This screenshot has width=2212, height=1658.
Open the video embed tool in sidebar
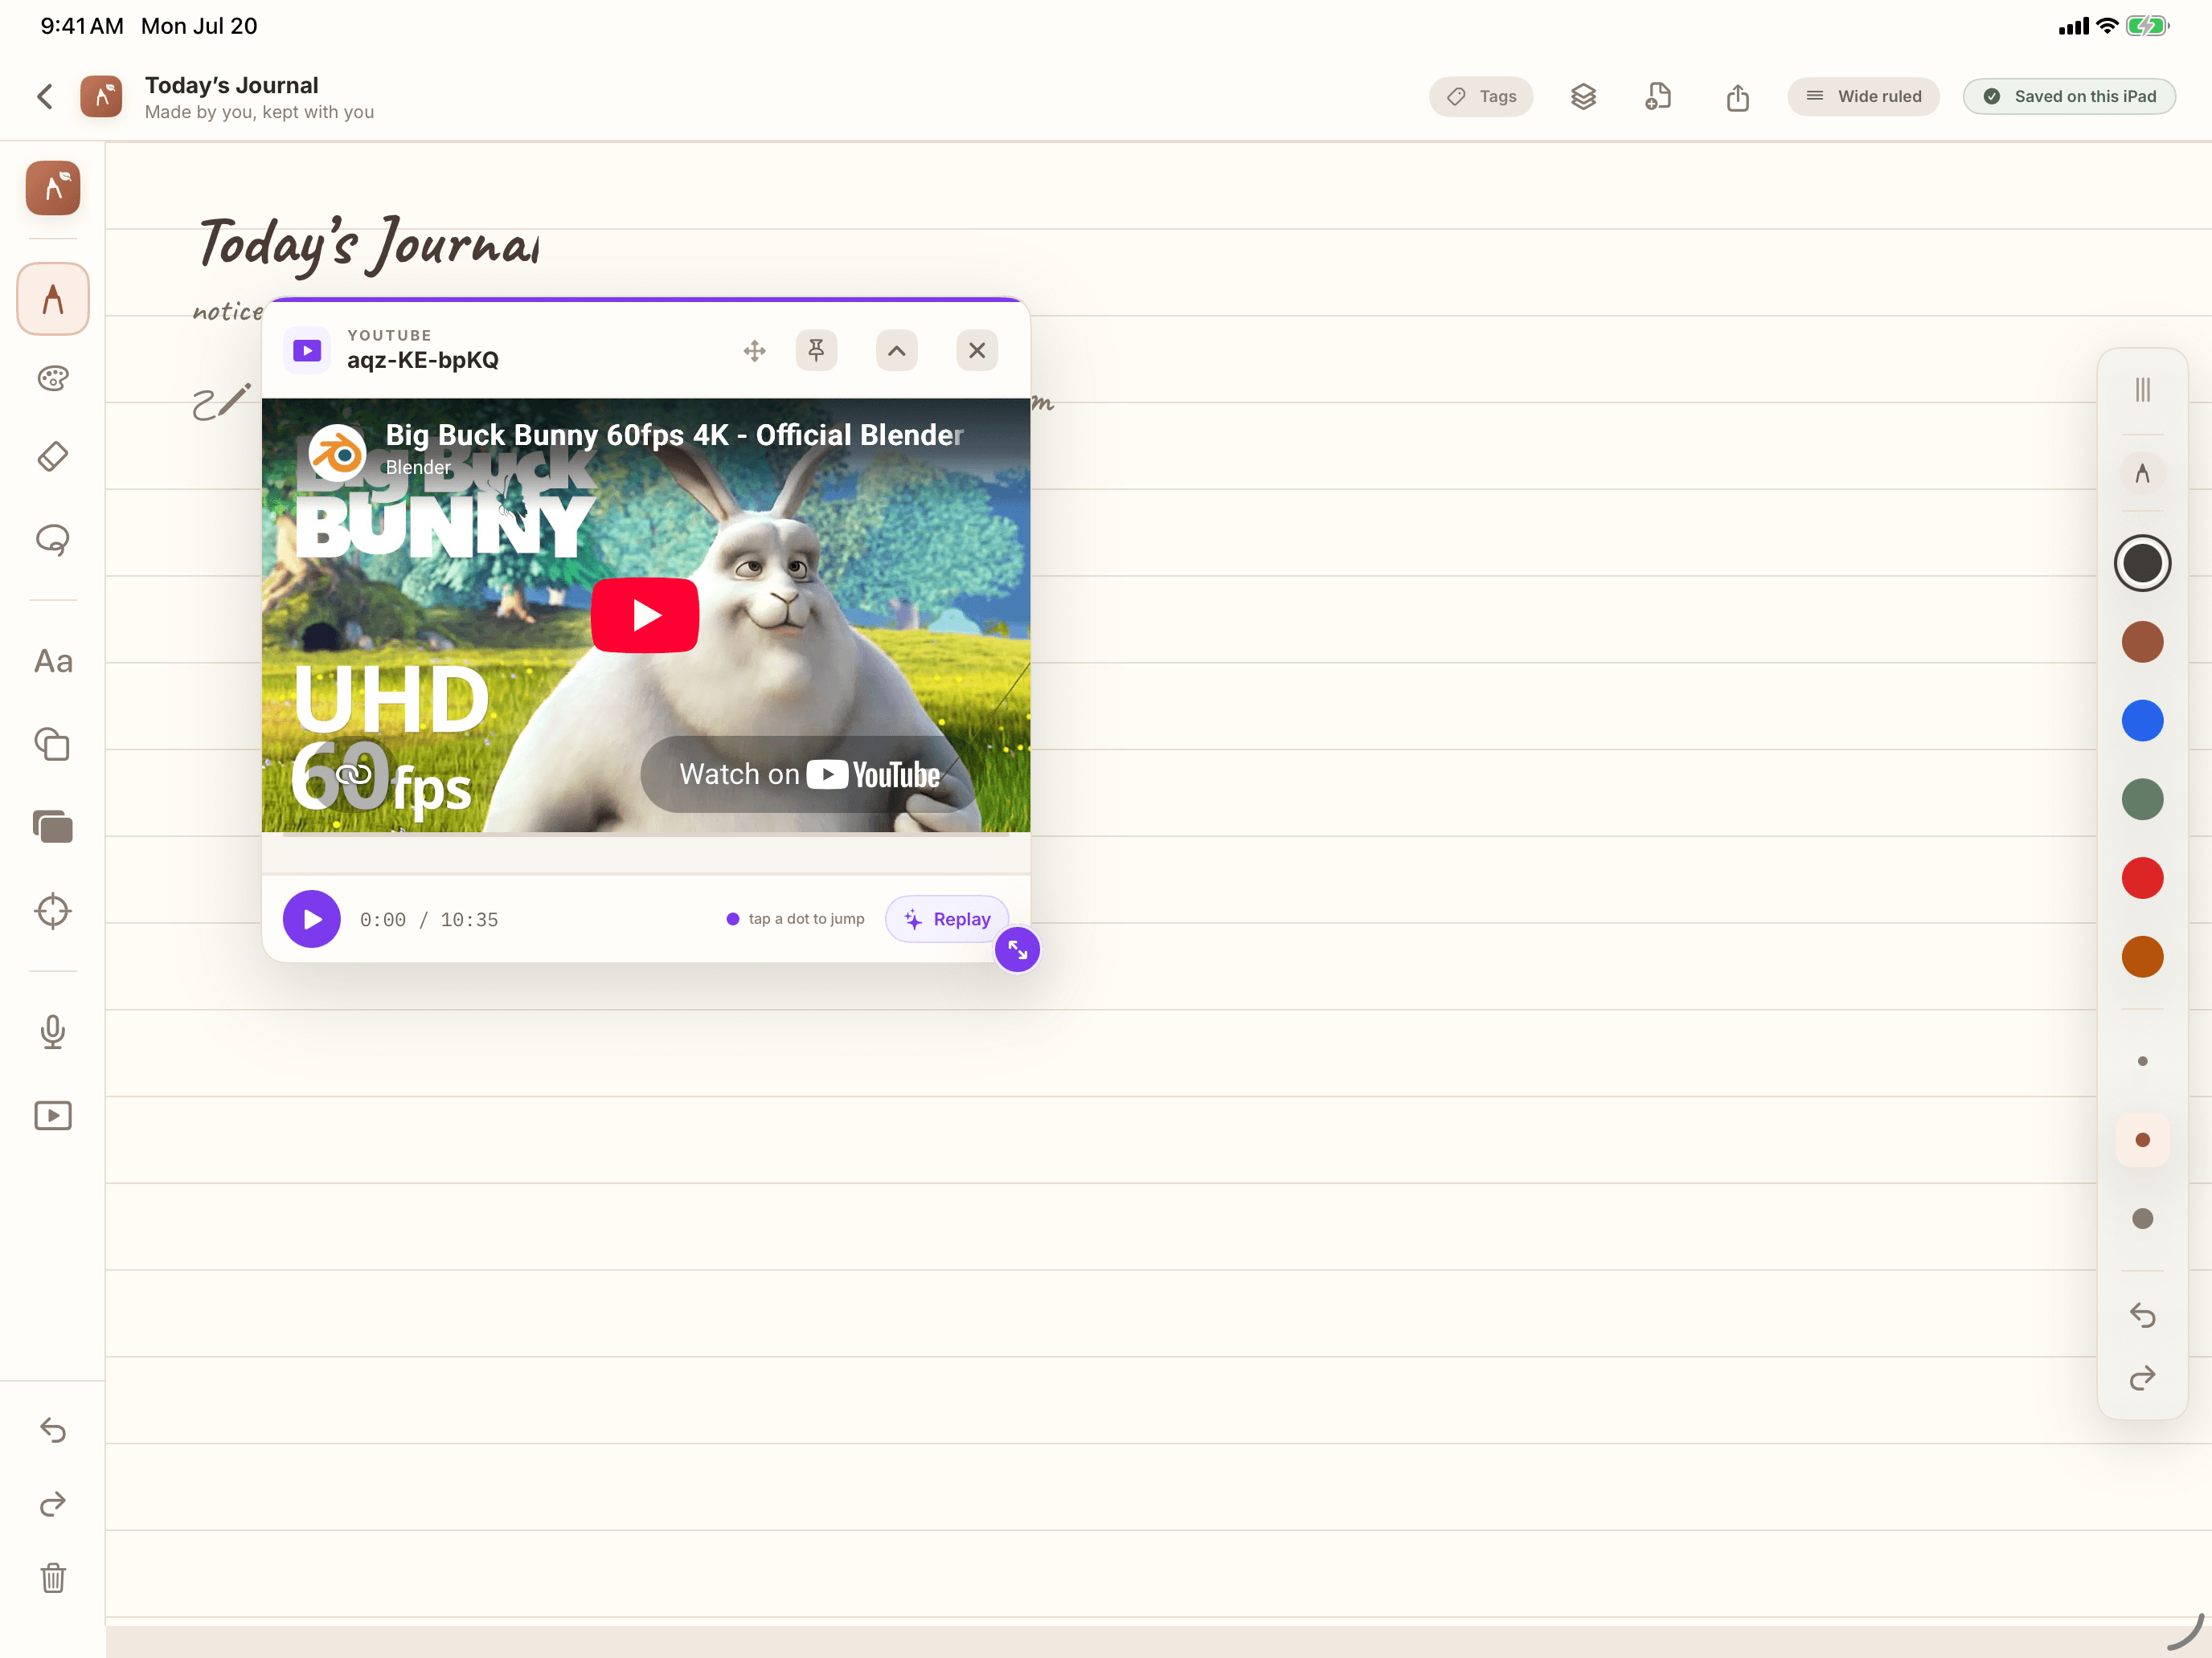point(53,1115)
